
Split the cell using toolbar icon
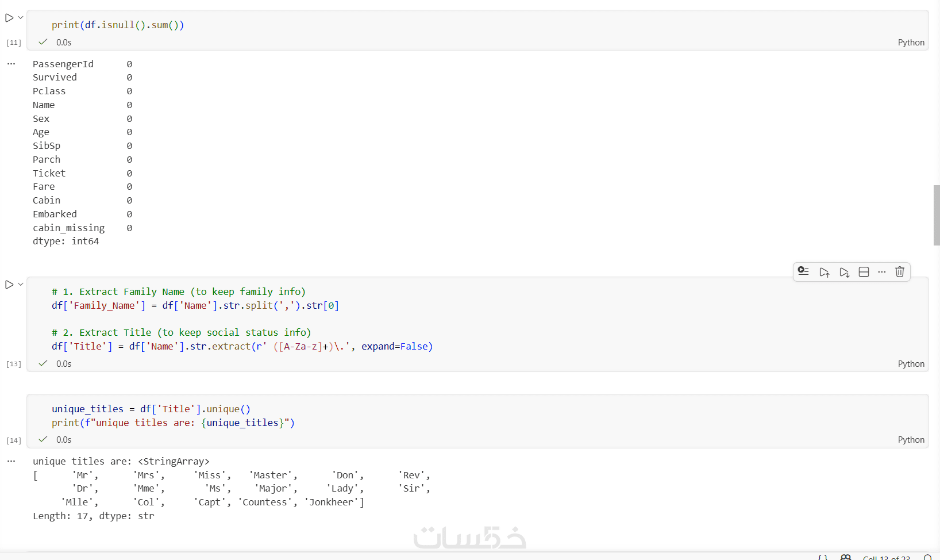coord(864,272)
